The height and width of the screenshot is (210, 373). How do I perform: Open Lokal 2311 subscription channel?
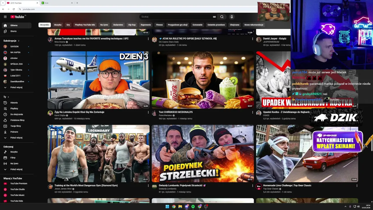click(17, 76)
